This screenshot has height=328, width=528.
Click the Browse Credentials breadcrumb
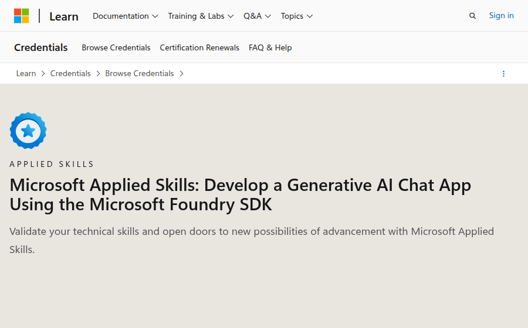(140, 73)
